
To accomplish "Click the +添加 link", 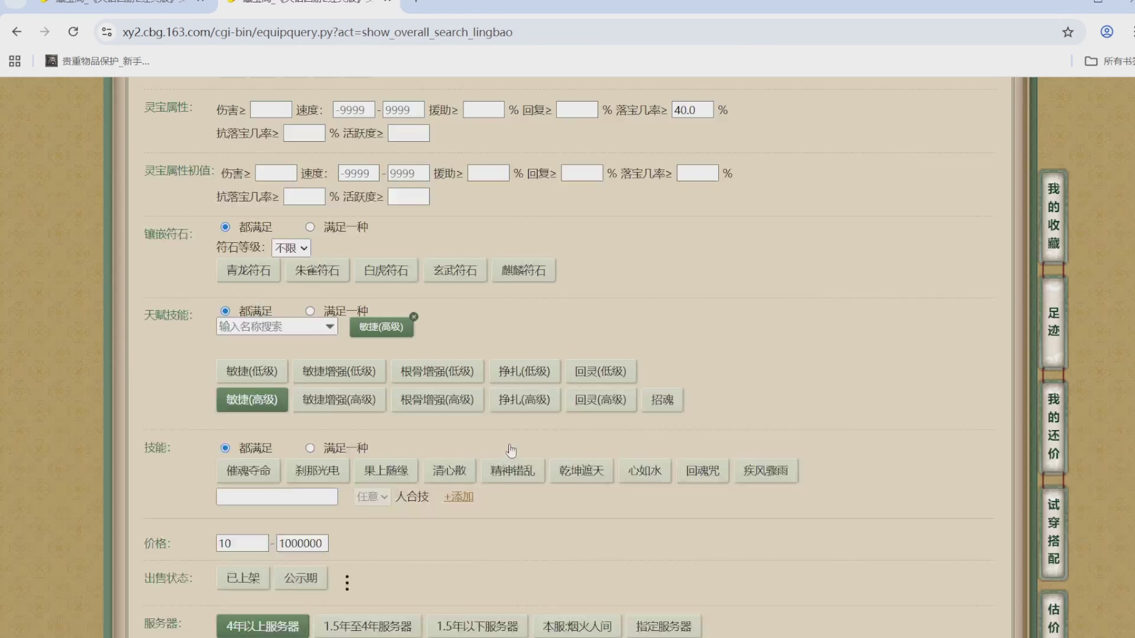I will tap(458, 496).
